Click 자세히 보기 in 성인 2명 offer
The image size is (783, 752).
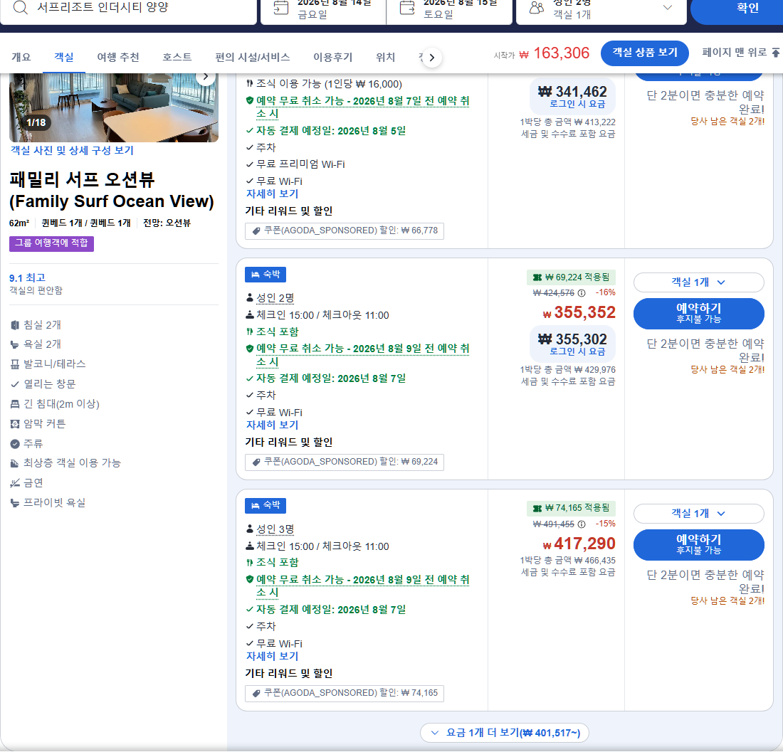272,425
